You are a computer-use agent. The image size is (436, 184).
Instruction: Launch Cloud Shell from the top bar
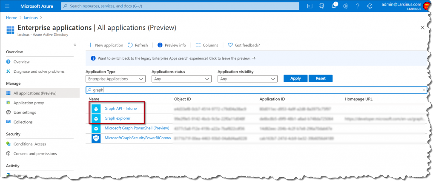click(x=310, y=6)
